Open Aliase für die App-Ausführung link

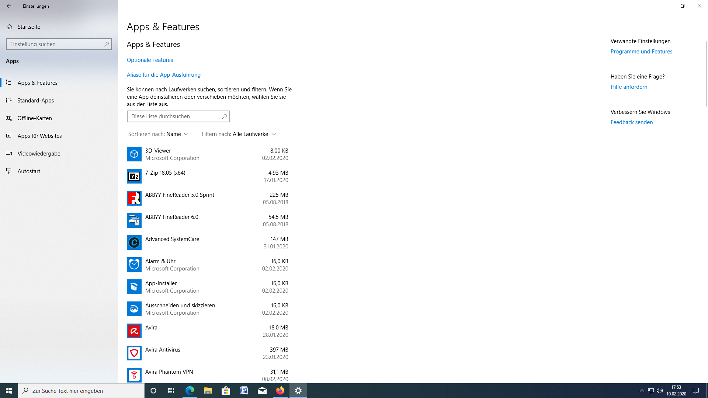(164, 75)
